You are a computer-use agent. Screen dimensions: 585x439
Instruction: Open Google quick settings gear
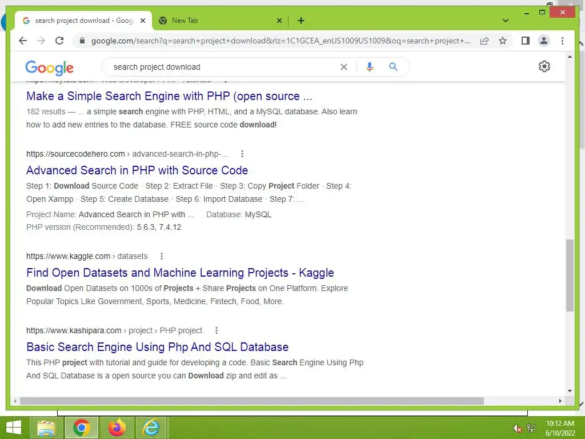point(544,66)
